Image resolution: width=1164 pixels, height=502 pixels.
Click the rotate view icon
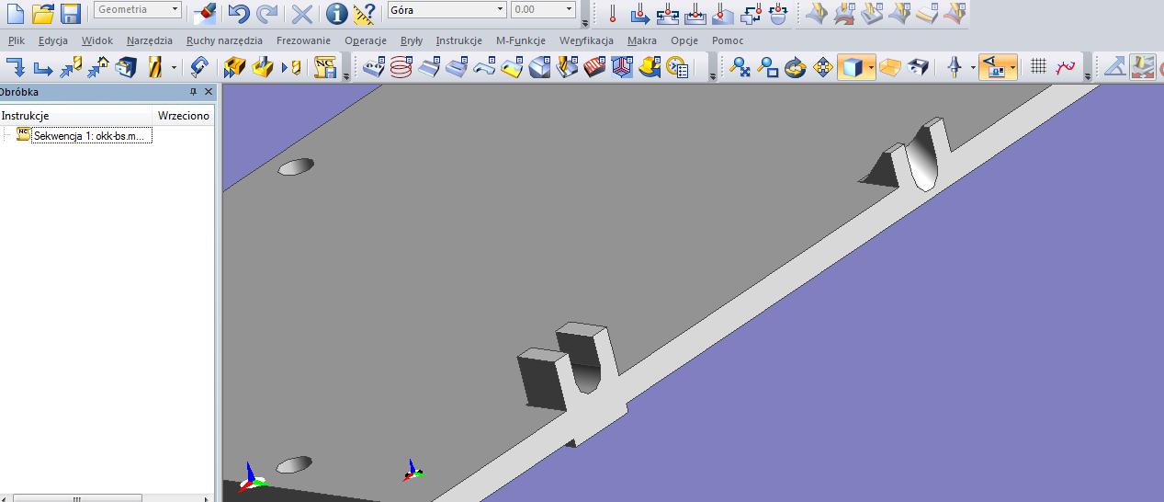click(796, 67)
